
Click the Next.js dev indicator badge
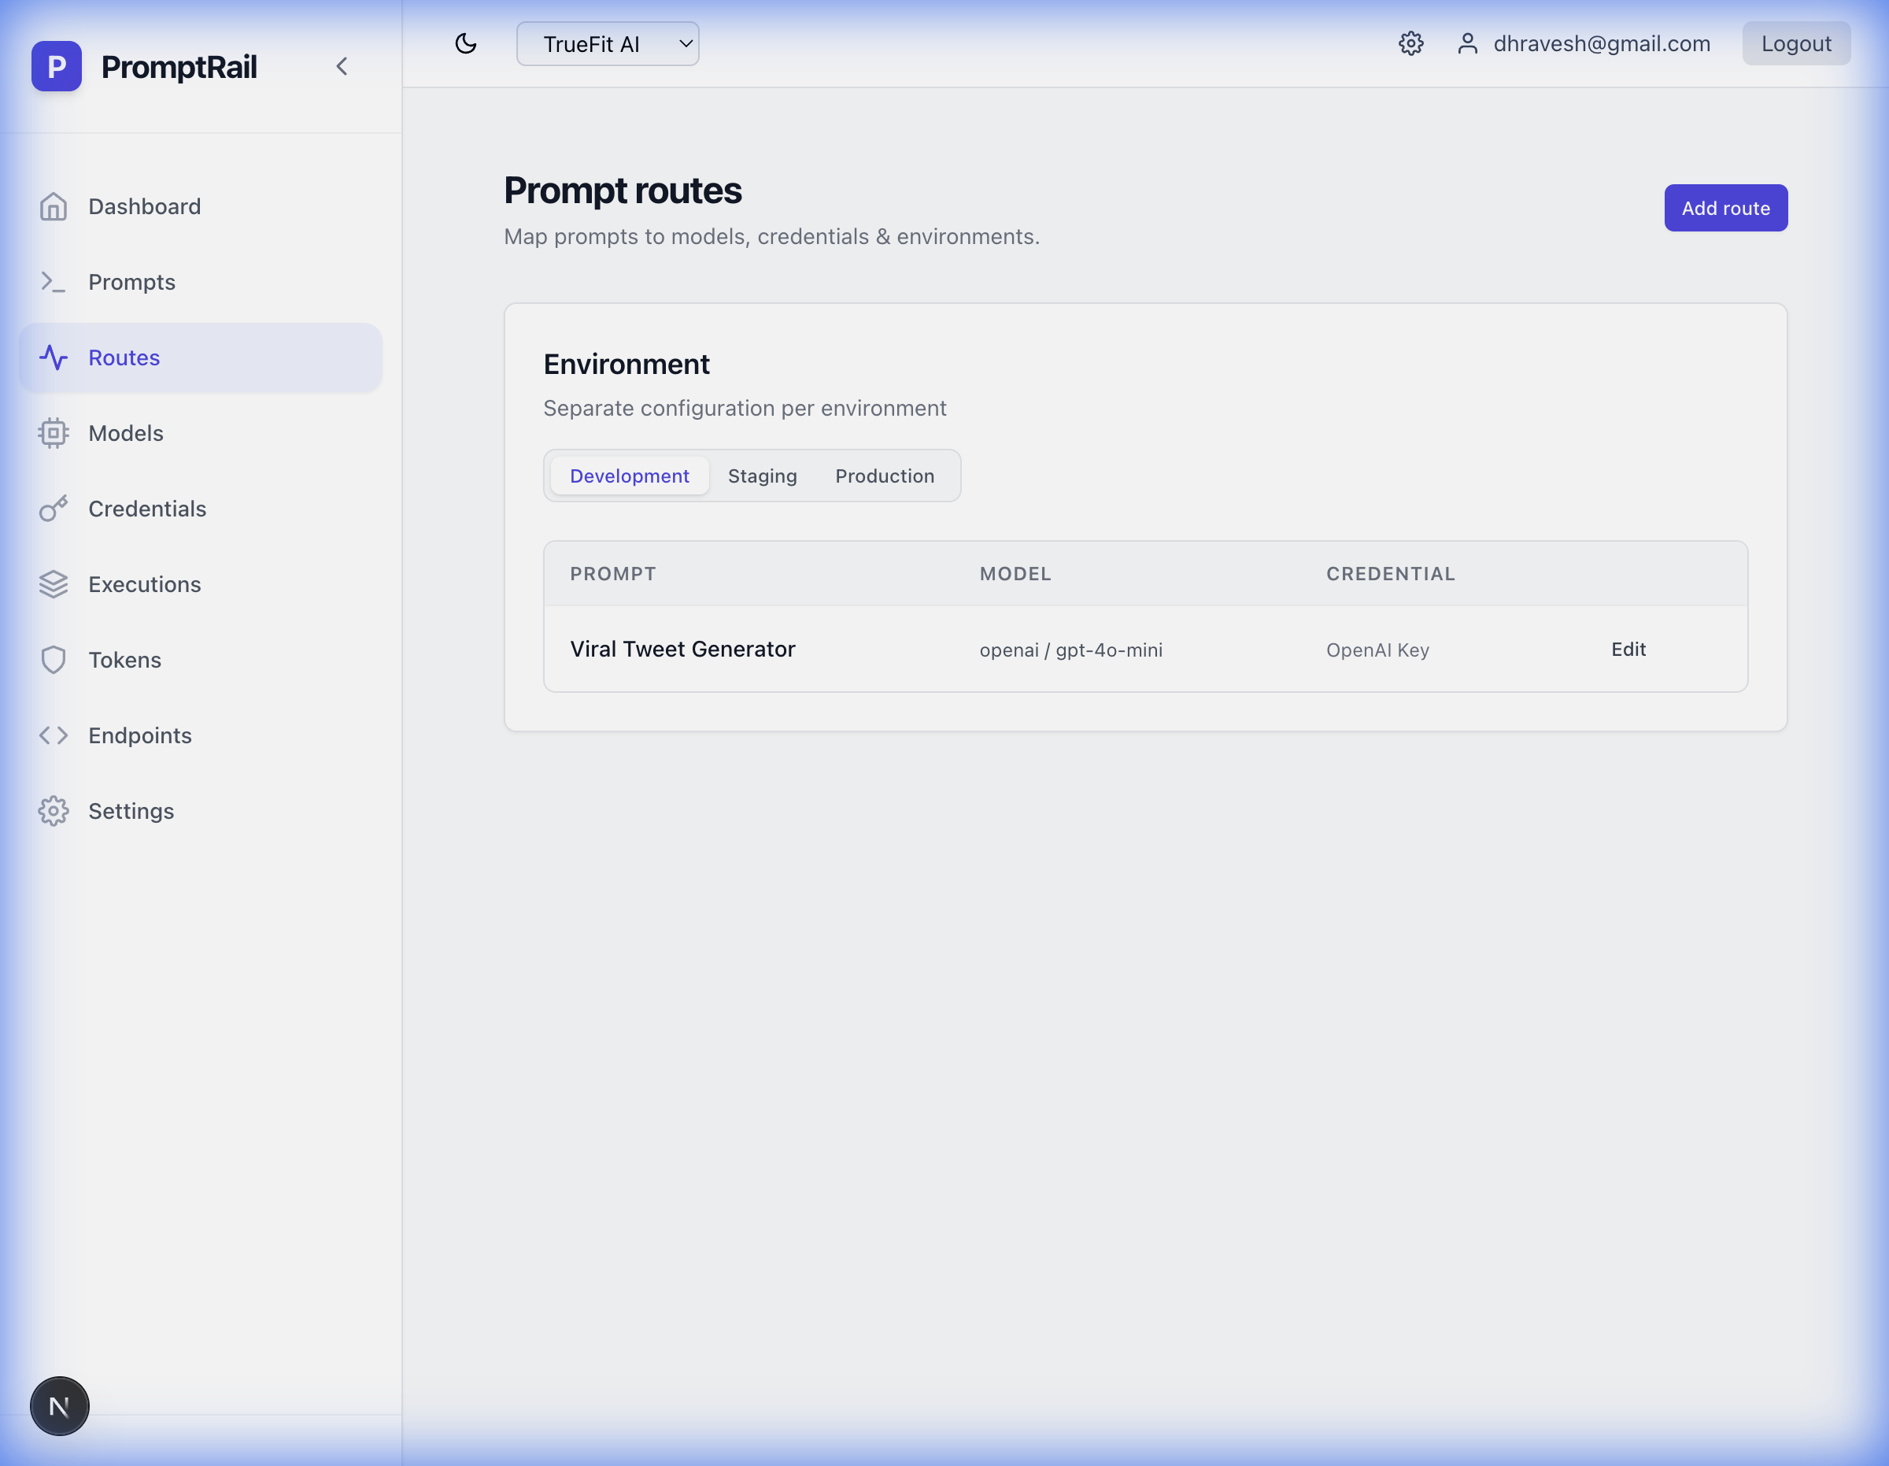pyautogui.click(x=59, y=1406)
